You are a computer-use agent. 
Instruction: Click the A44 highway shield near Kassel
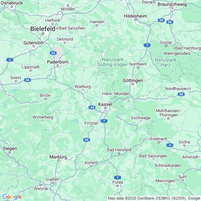click(92, 107)
